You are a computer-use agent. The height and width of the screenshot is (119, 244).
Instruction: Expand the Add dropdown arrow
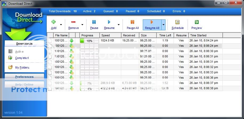[x=61, y=25]
